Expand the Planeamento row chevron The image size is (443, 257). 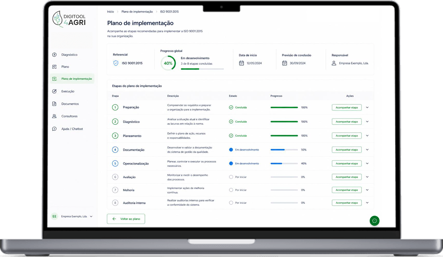367,136
